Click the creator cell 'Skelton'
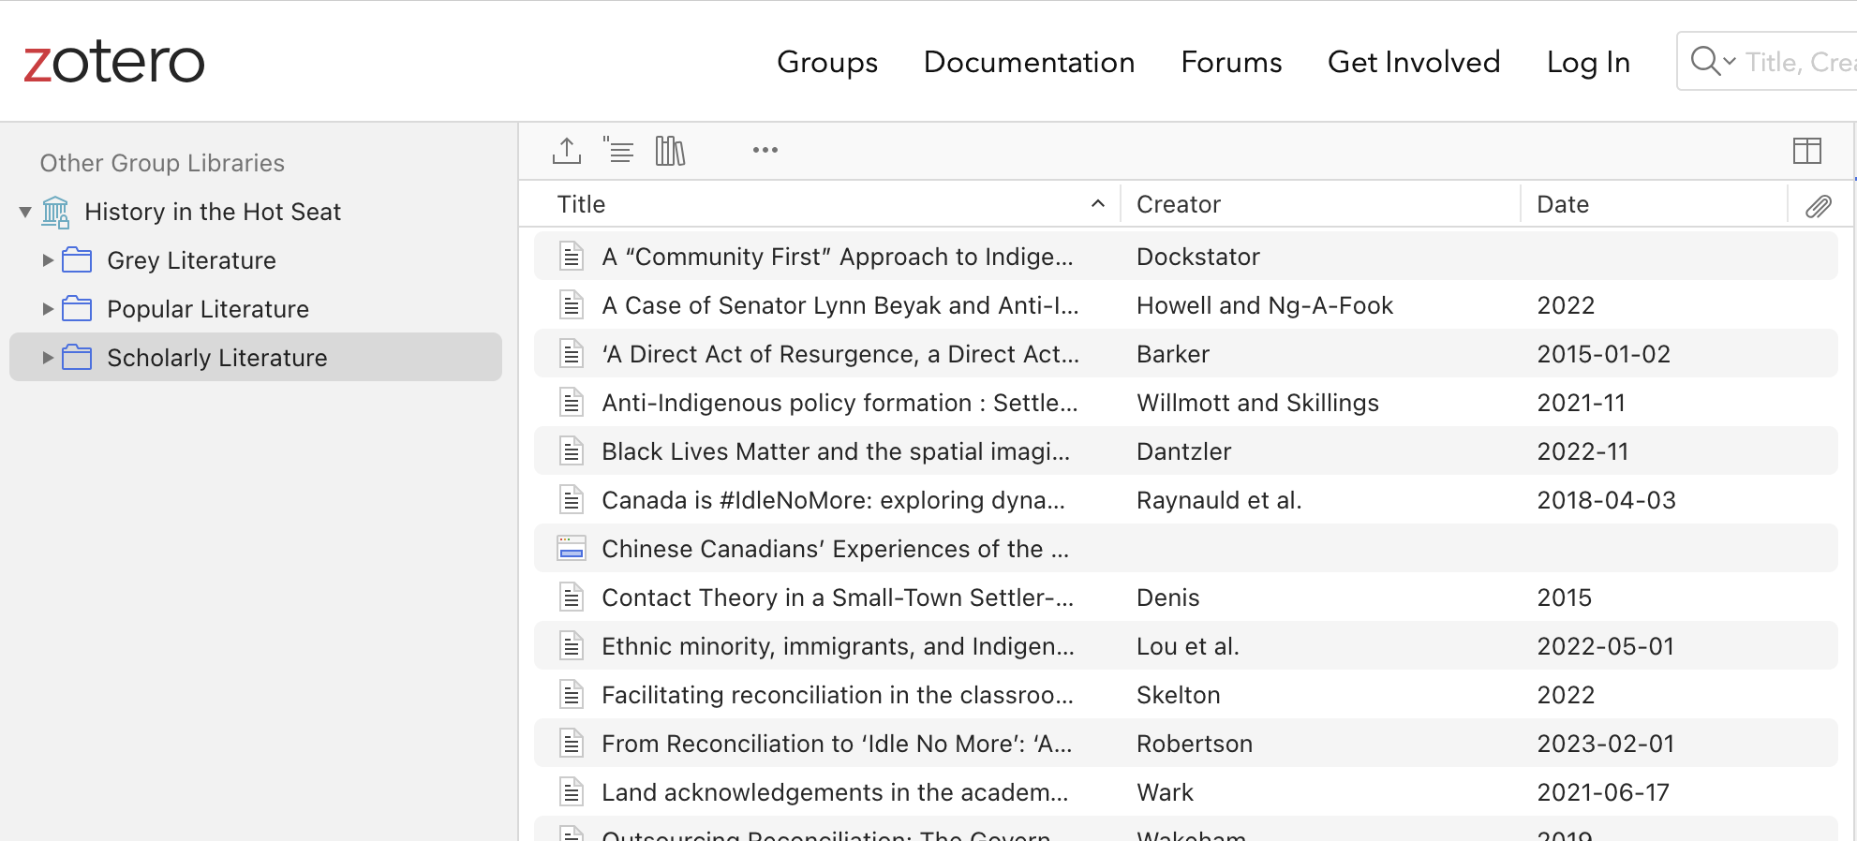The image size is (1857, 841). [x=1178, y=695]
